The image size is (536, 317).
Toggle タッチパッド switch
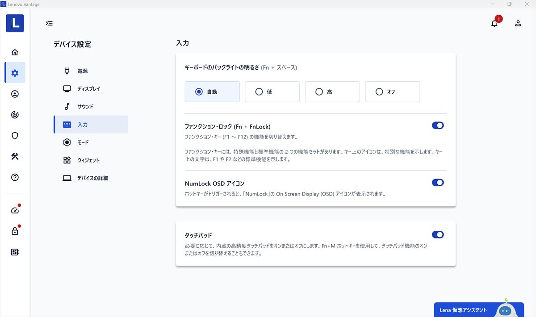(x=438, y=234)
